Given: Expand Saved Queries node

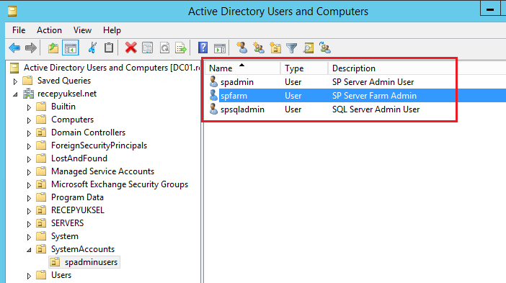Looking at the screenshot, I should pos(15,81).
